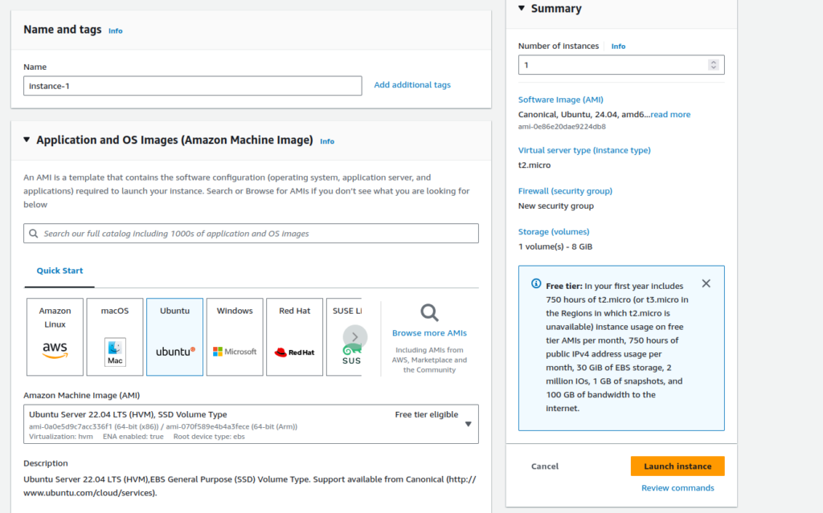
Task: Cancel the instance launch
Action: click(544, 466)
